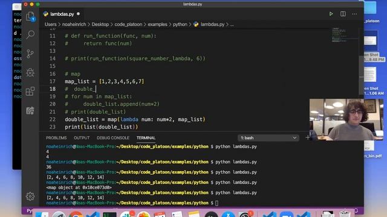This screenshot has height=217, width=387.
Task: Place cursor in 'map_list = [1,2,3,4,5,6,7]' line
Action: pos(105,81)
